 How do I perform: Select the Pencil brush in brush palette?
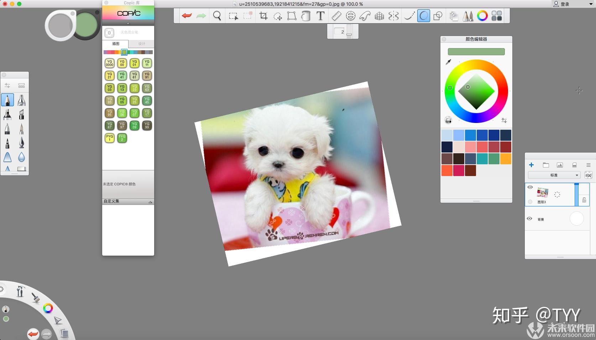(7, 100)
